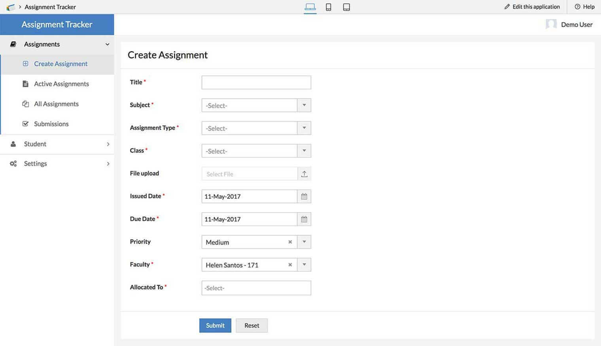Expand the Student section chevron

[x=108, y=144]
